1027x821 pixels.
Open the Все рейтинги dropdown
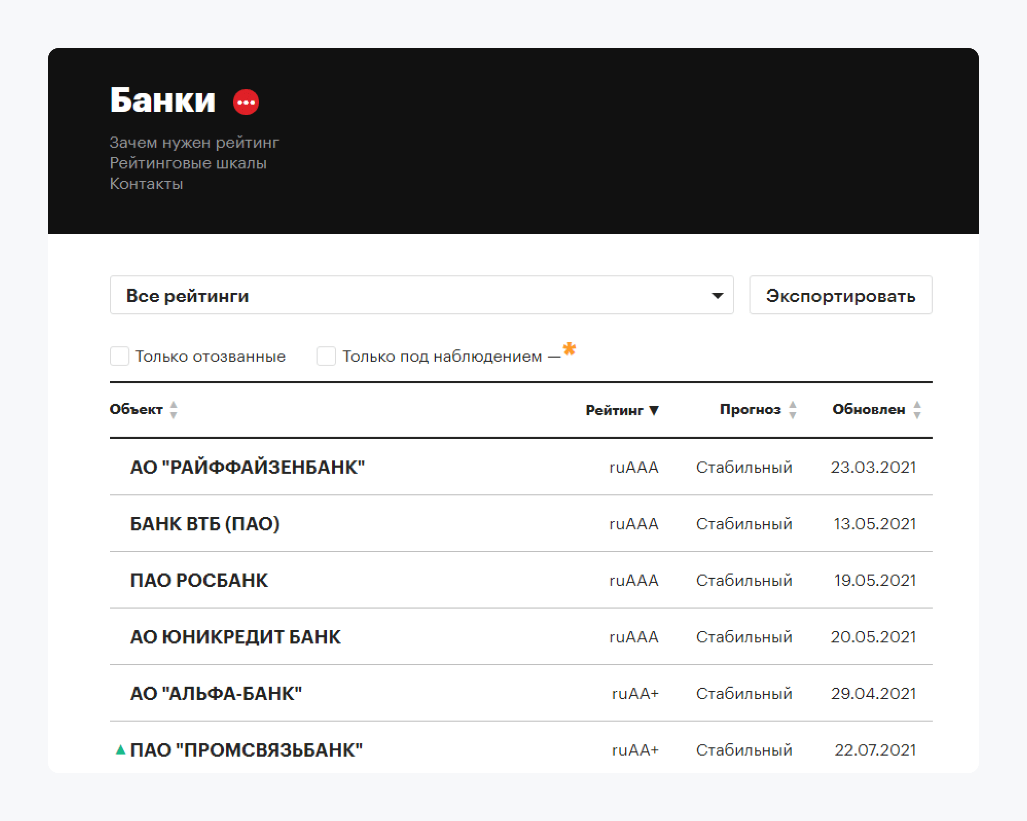coord(422,295)
